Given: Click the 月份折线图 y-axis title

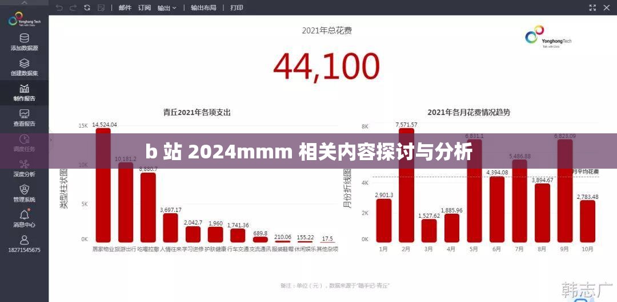Looking at the screenshot, I should 347,189.
